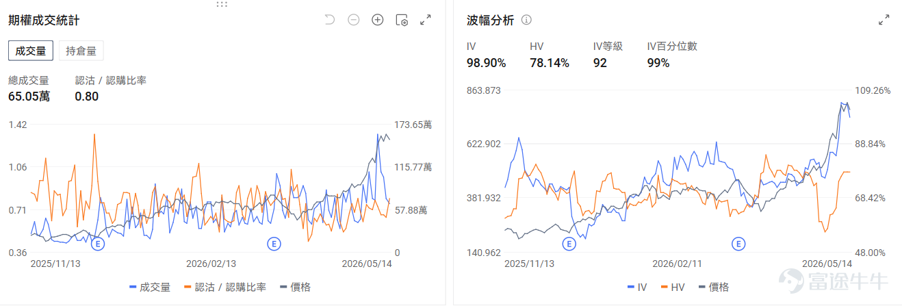Open chart settings in options statistics panel

(x=402, y=20)
